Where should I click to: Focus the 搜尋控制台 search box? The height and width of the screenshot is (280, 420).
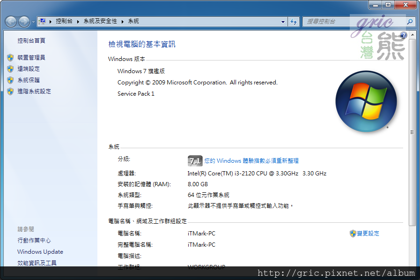coord(354,22)
